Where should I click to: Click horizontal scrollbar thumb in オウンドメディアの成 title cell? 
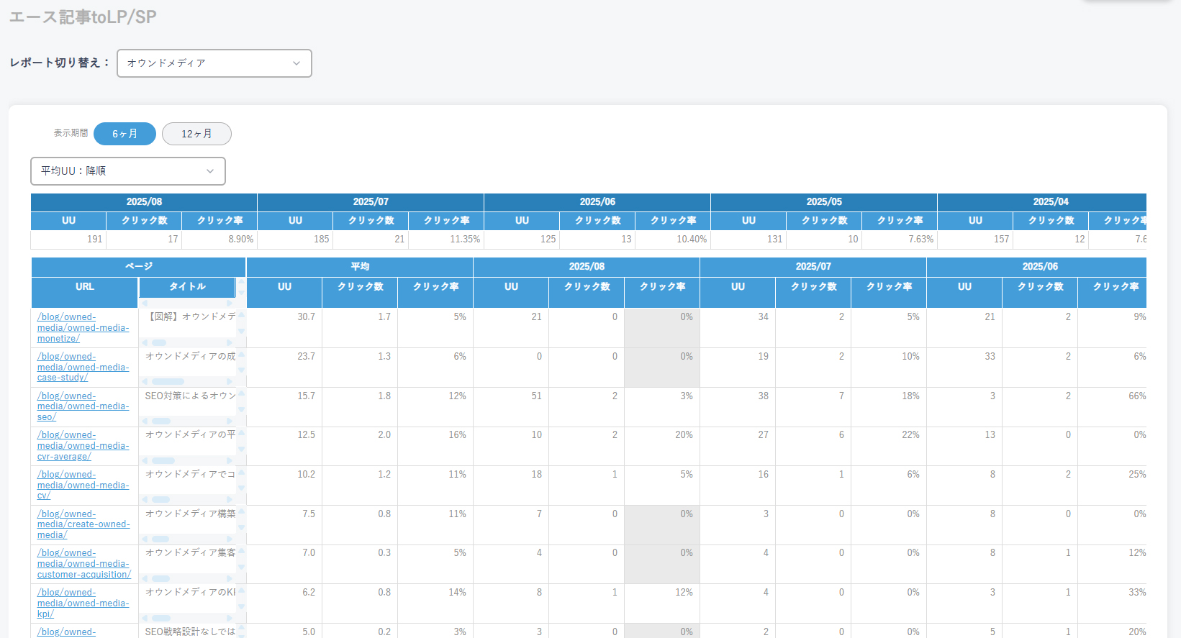(x=168, y=381)
